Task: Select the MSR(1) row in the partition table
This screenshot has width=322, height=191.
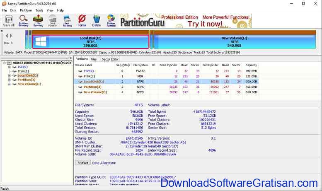Action: point(166,76)
